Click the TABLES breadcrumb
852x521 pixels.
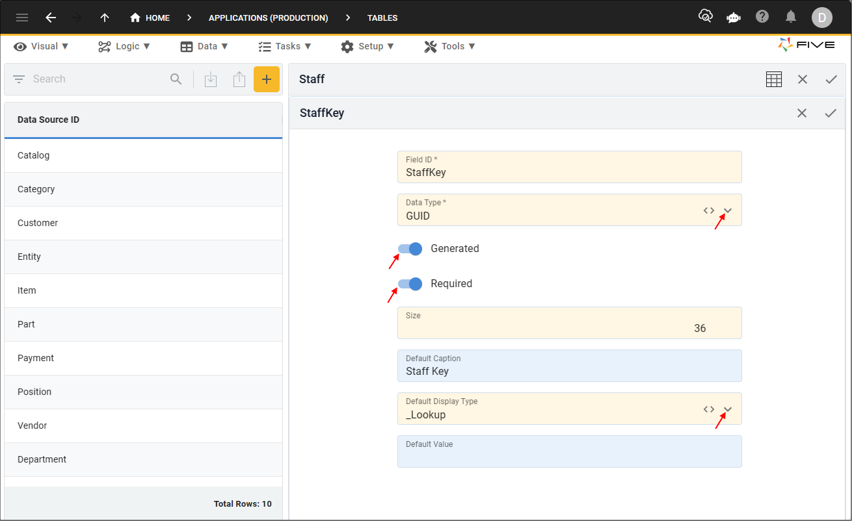pos(382,18)
